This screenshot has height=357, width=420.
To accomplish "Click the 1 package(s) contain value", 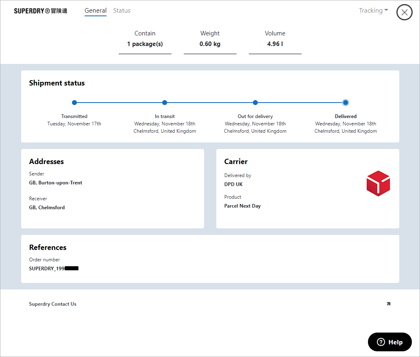I will [145, 44].
